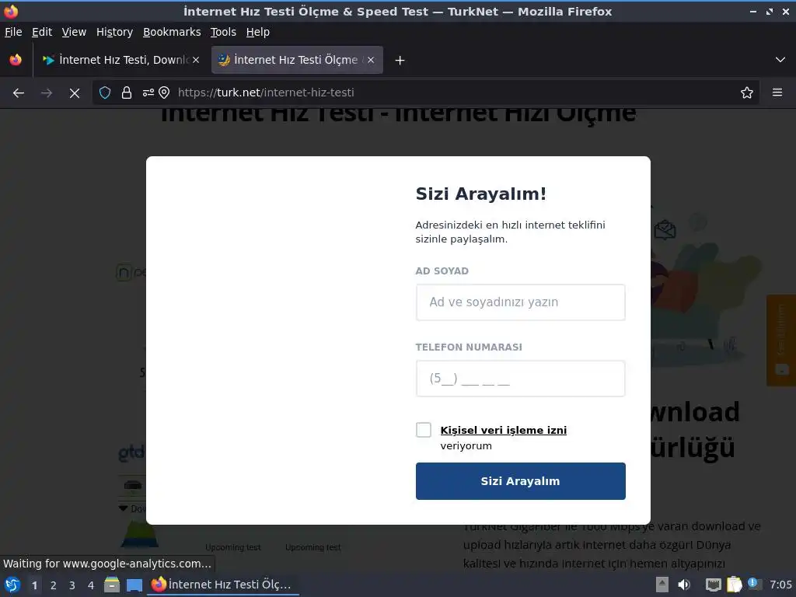Click the taskbar clock showing 7:05

780,585
